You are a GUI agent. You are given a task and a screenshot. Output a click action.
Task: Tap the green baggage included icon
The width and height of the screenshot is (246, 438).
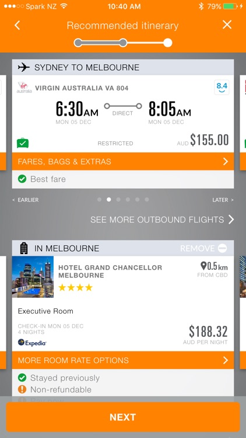pos(23,143)
